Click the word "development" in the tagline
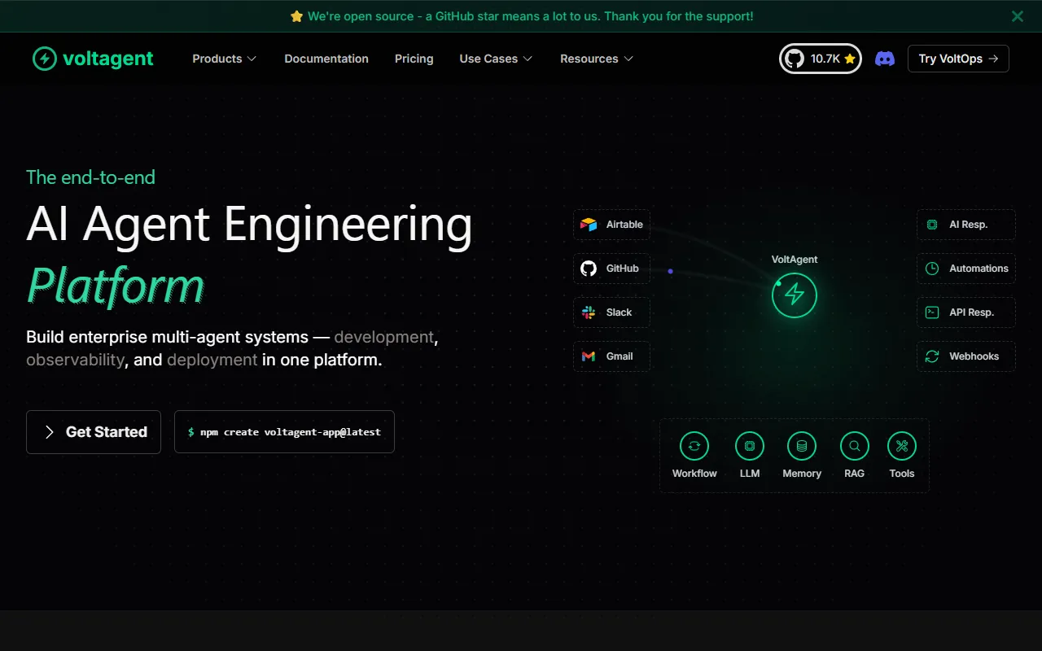This screenshot has height=651, width=1042. (x=384, y=337)
